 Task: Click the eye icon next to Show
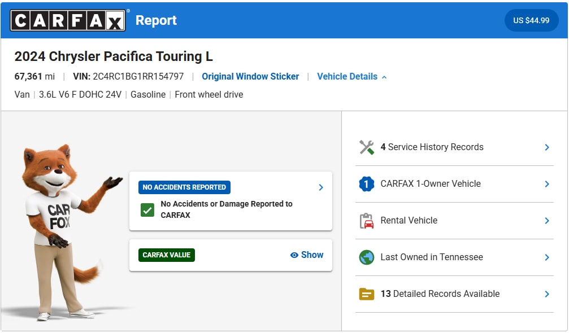[294, 255]
